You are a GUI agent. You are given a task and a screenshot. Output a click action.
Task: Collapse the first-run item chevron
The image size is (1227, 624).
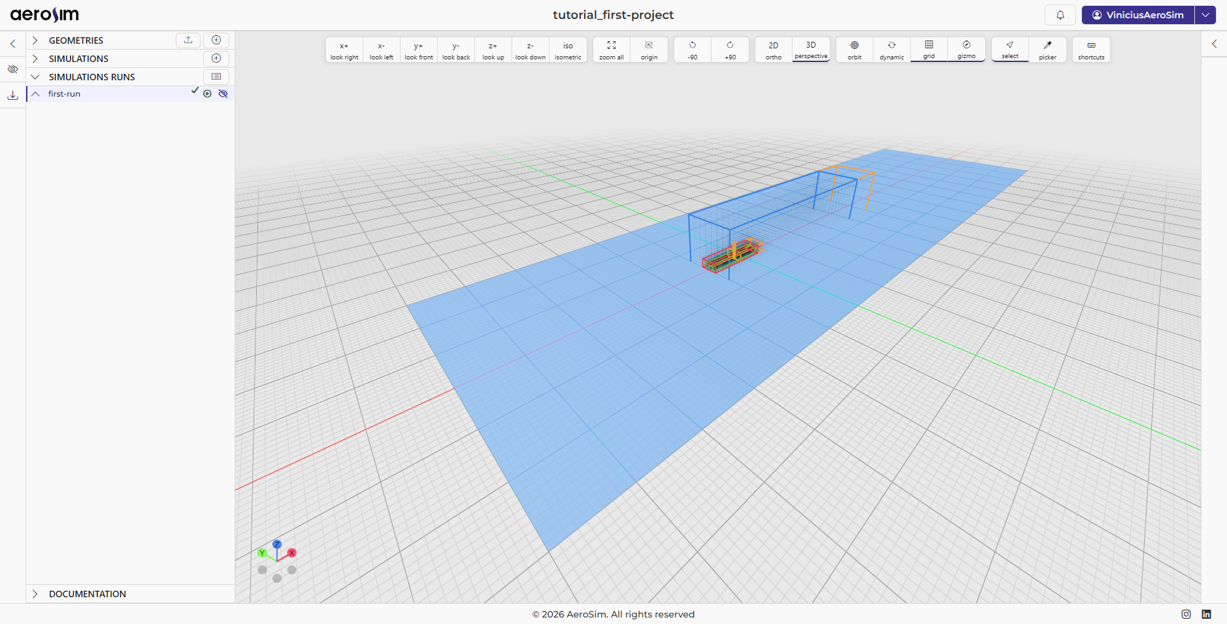point(36,94)
